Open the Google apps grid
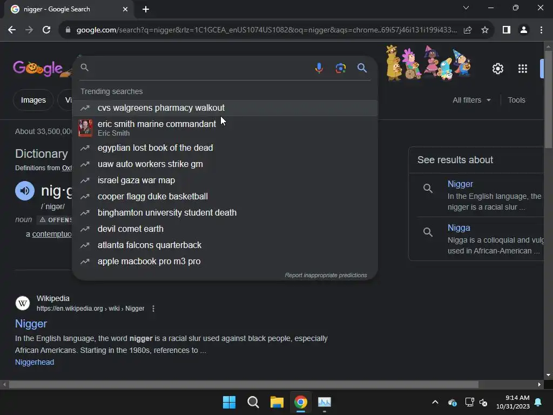The image size is (553, 415). (x=523, y=69)
